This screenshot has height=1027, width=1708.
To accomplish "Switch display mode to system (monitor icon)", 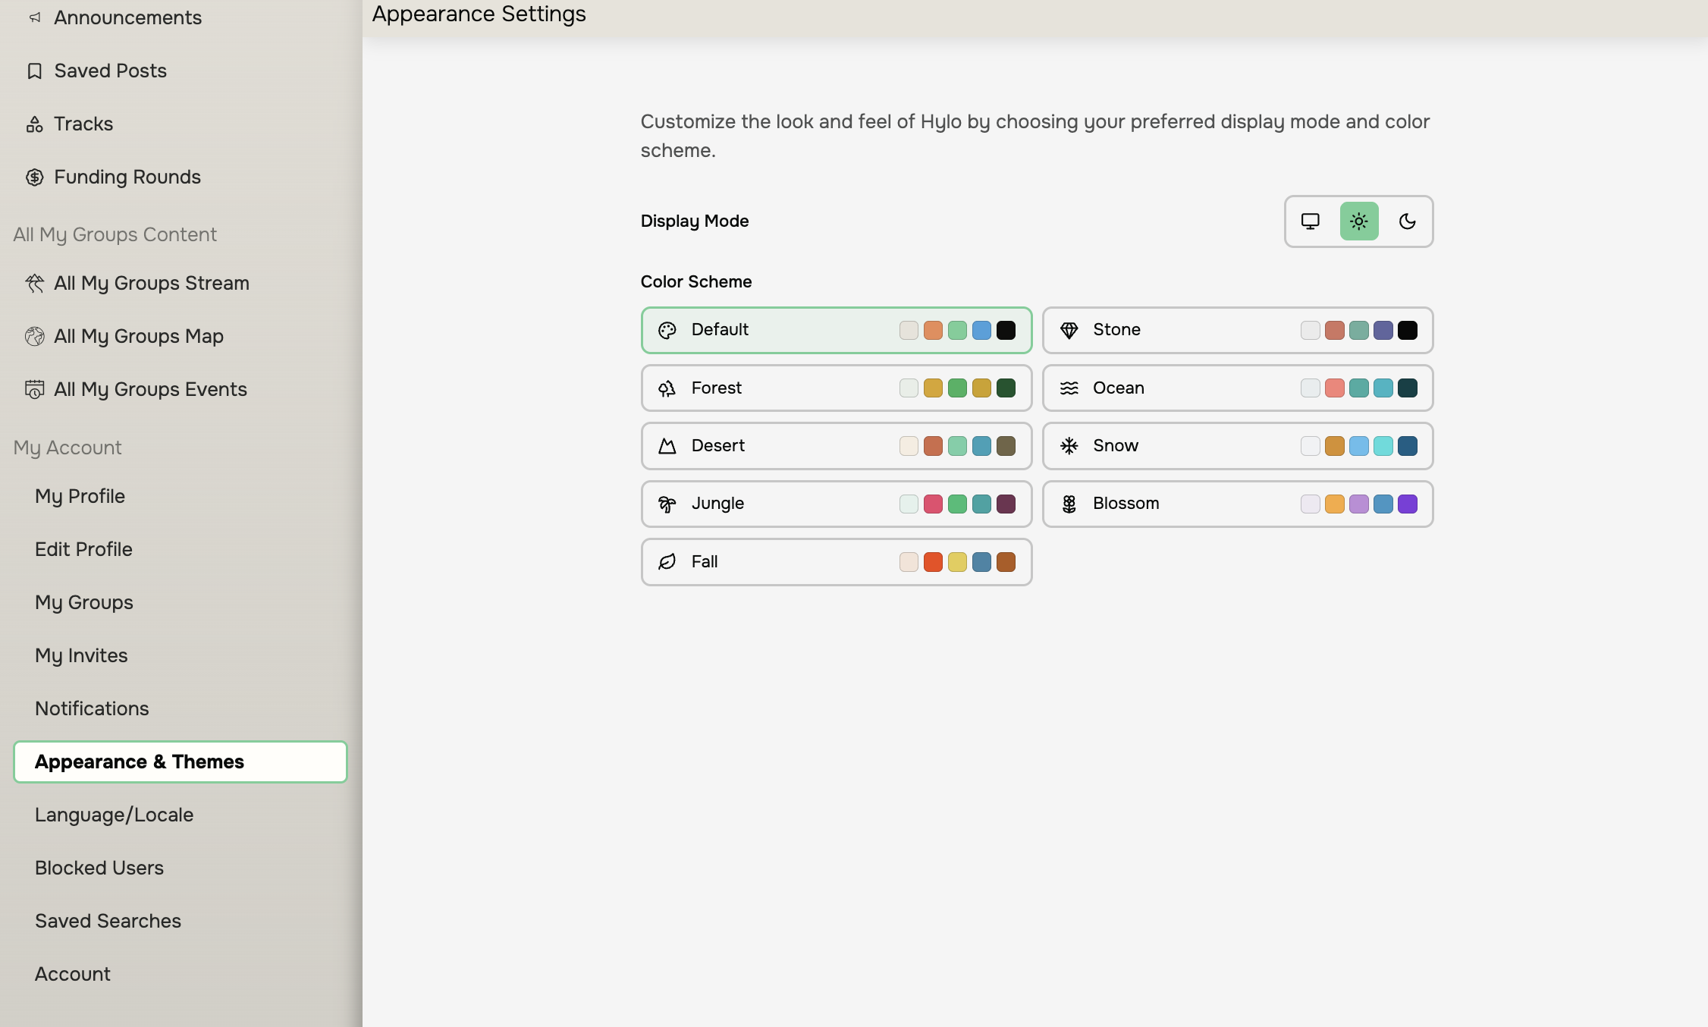I will (x=1310, y=221).
